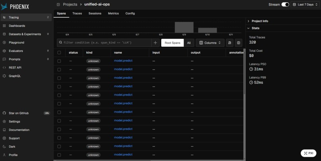Switch to the Spans tab
321x161 pixels.
[x=61, y=13]
